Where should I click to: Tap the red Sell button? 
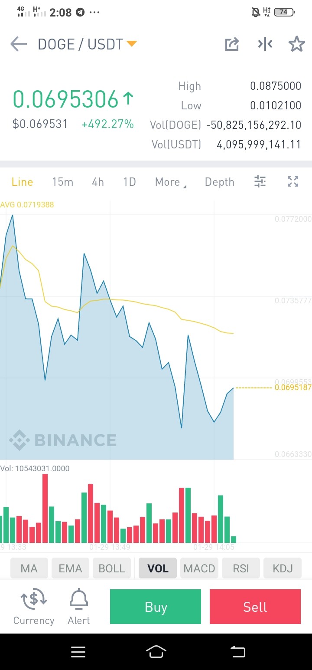tap(255, 607)
